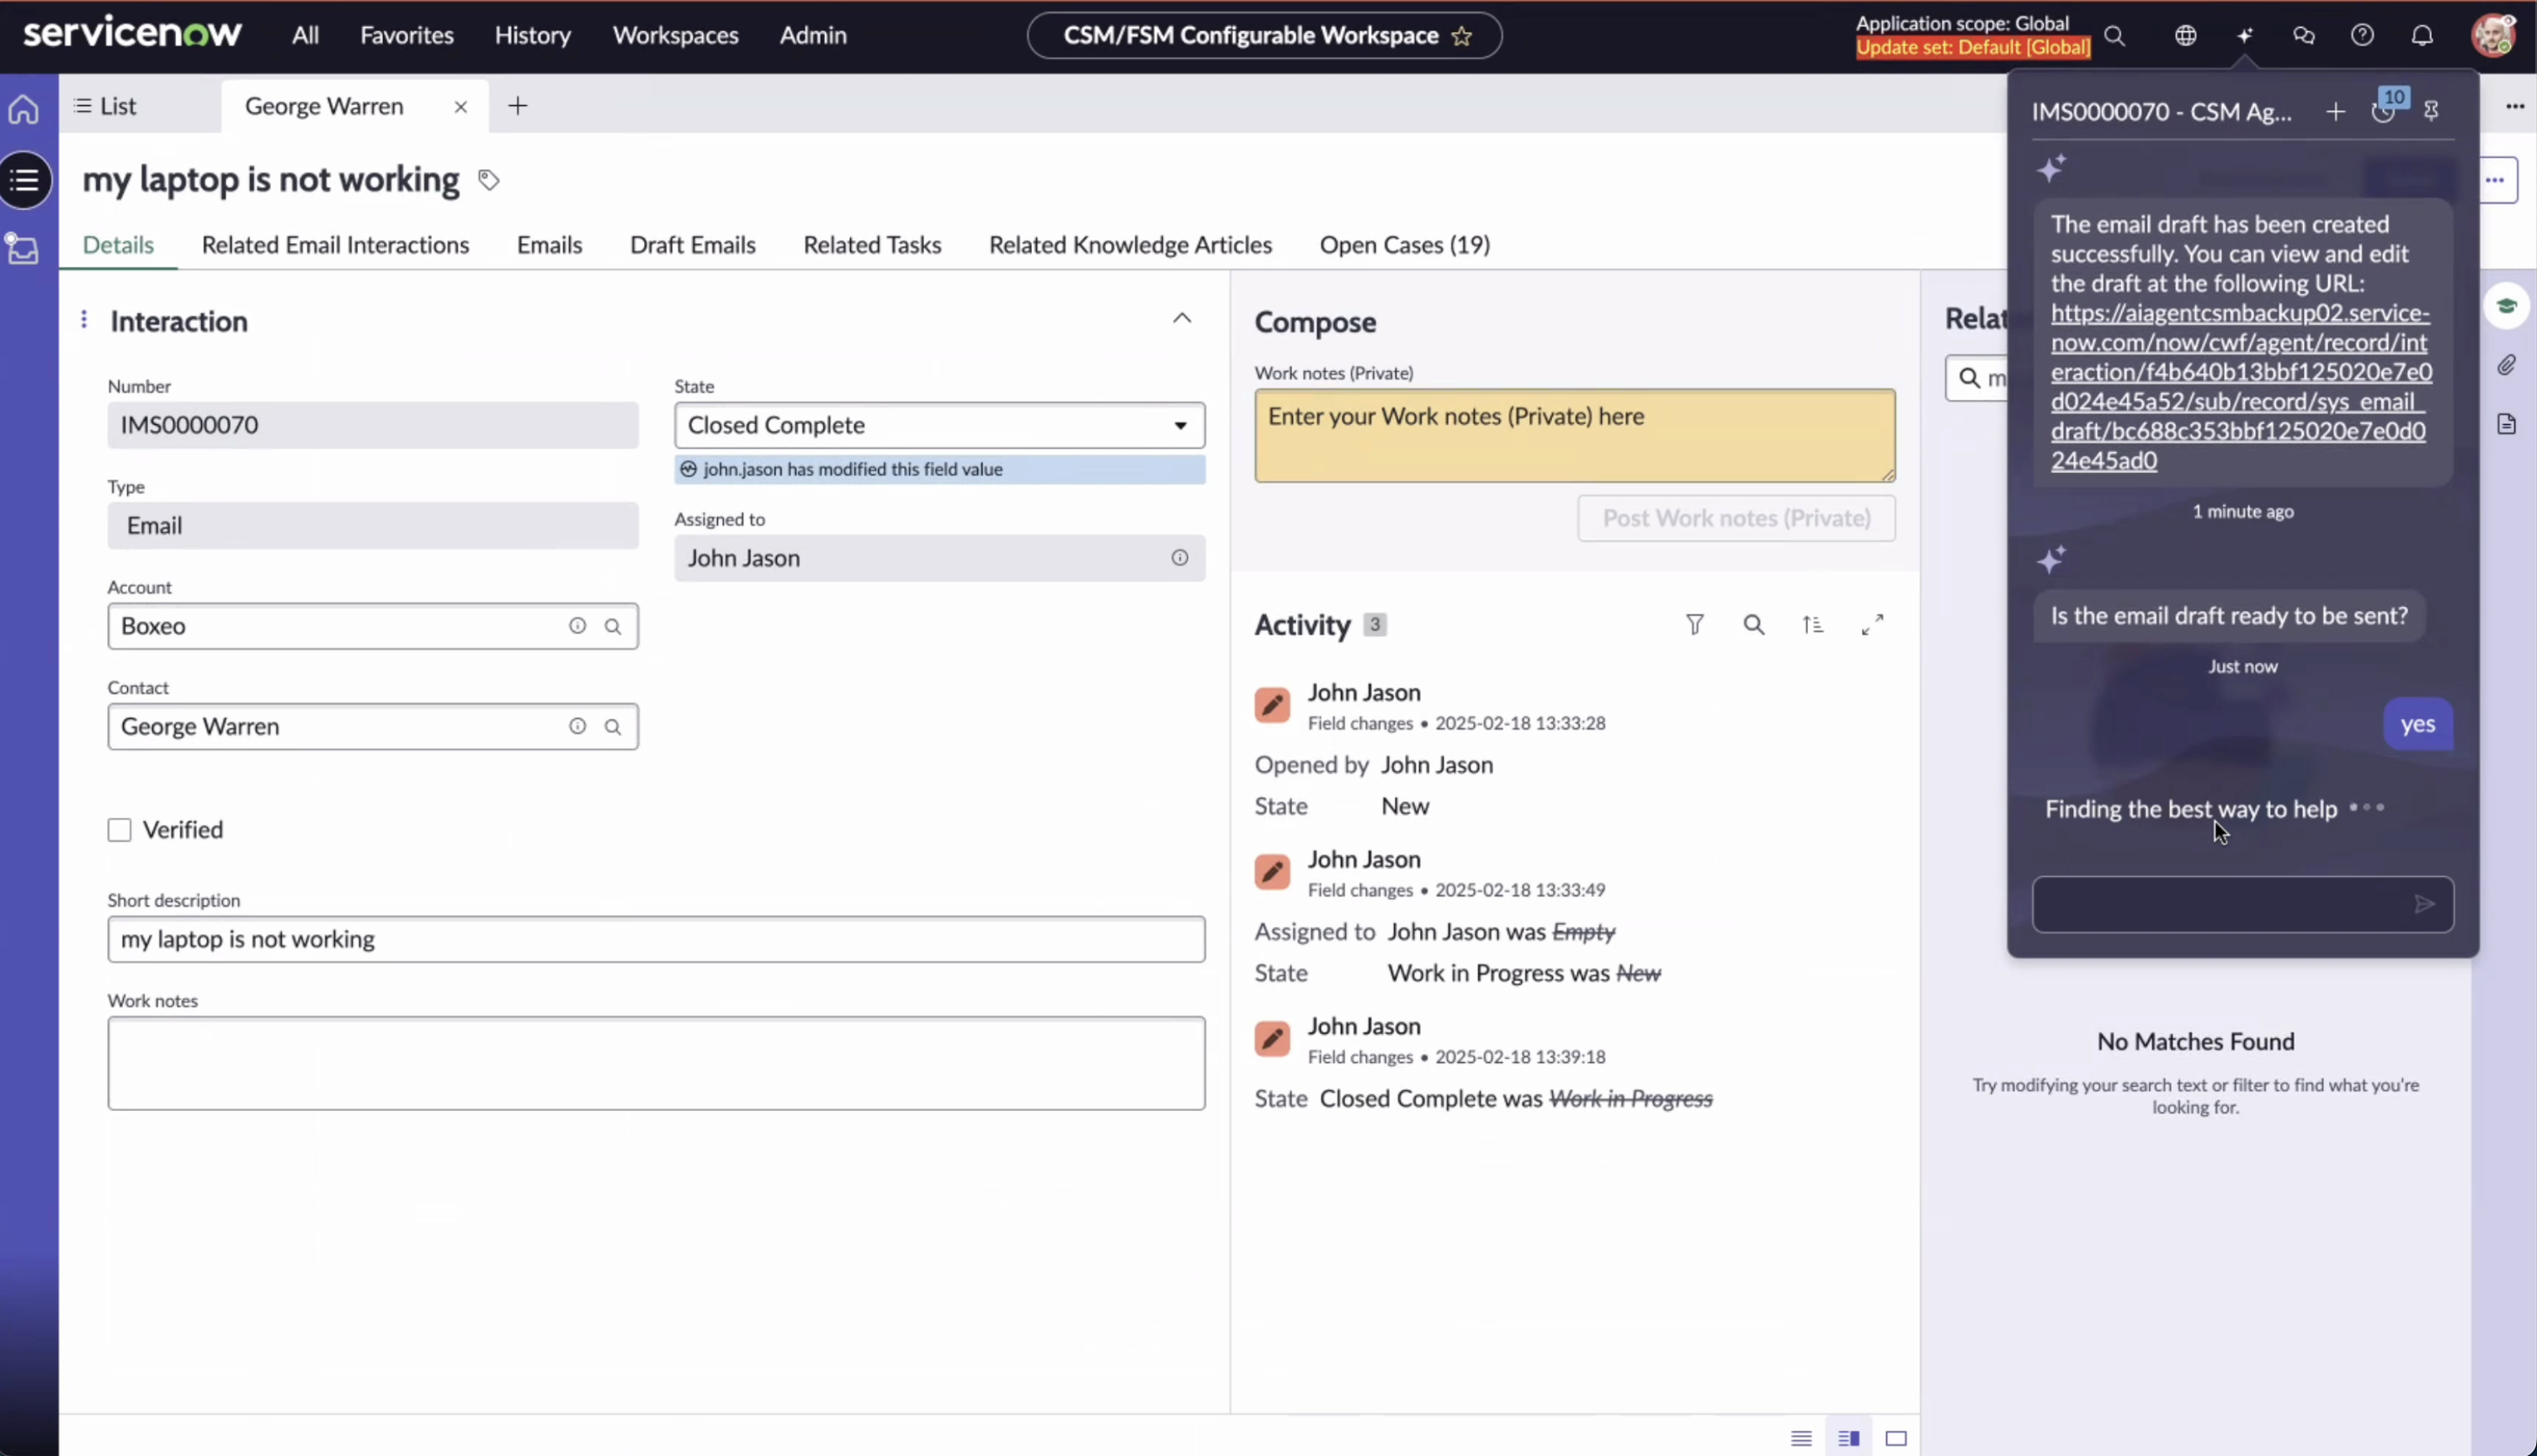Switch to single-column list layout
This screenshot has width=2537, height=1456.
point(1801,1439)
